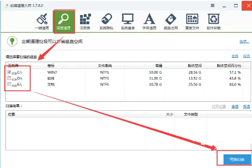Image resolution: width=252 pixels, height=168 pixels.
Task: Open the 一键清理 broom tool
Action: (42, 22)
